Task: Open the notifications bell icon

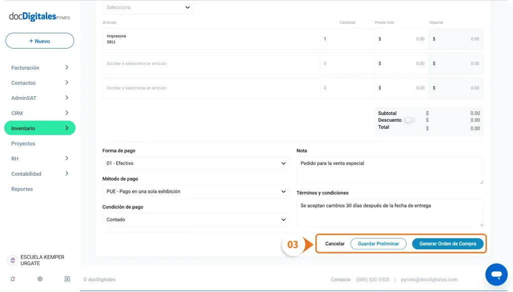Action: [13, 279]
